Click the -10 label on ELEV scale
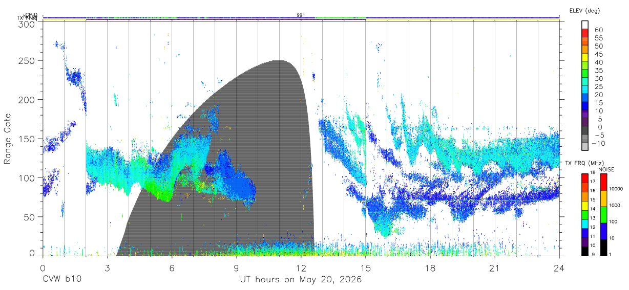This screenshot has height=290, width=629. [x=598, y=143]
